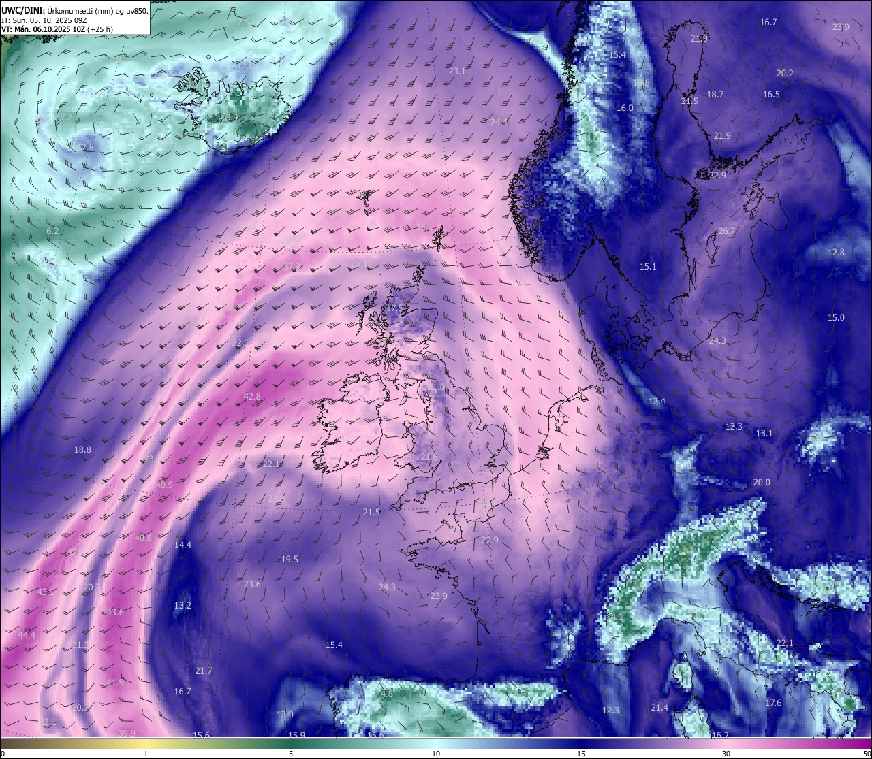Click the 5 label on the colour scale
Screen dimensions: 872x759
pyautogui.click(x=291, y=754)
